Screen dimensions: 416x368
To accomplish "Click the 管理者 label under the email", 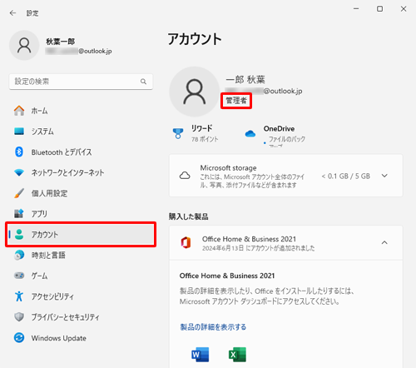I will pyautogui.click(x=236, y=101).
